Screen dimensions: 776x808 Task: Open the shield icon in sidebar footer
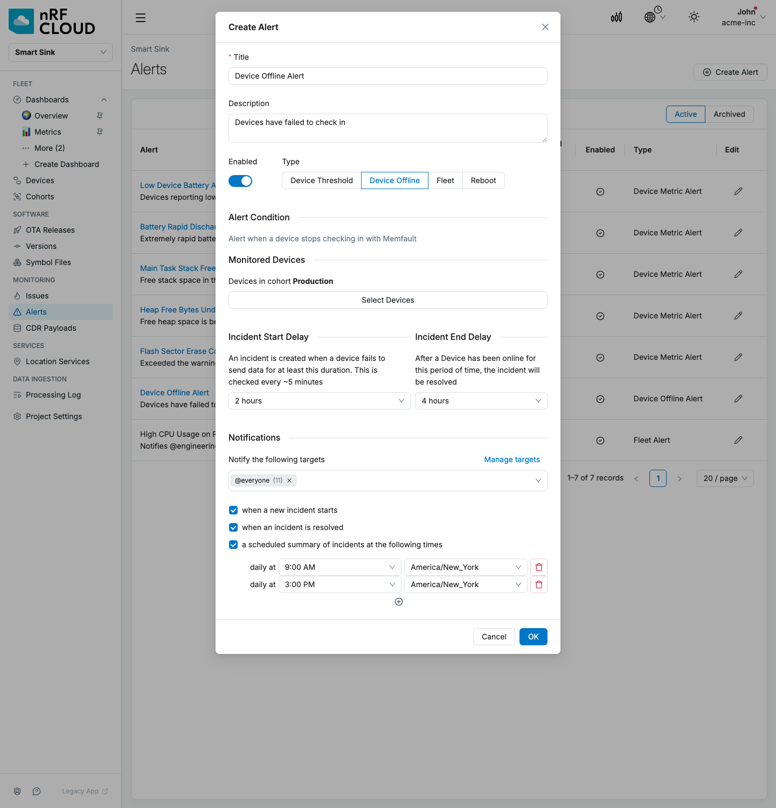point(17,791)
